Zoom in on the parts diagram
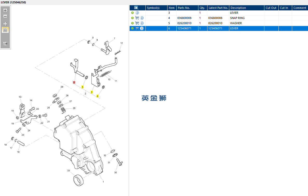 click(x=5, y=10)
